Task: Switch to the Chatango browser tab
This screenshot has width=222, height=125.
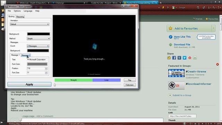Action: pos(69,3)
